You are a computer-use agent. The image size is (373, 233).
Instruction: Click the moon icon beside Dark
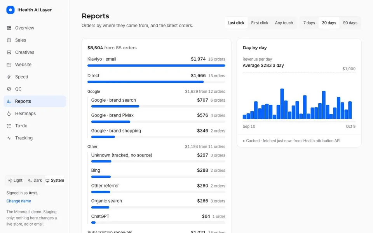pos(30,181)
